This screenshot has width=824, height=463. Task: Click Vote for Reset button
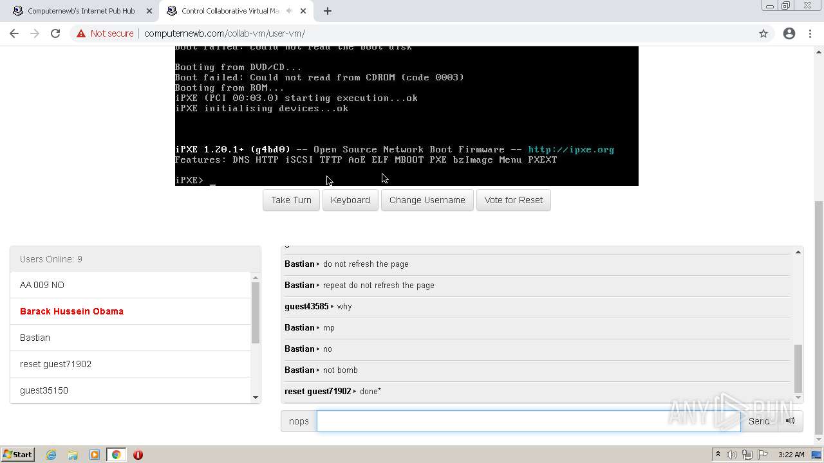click(x=514, y=200)
